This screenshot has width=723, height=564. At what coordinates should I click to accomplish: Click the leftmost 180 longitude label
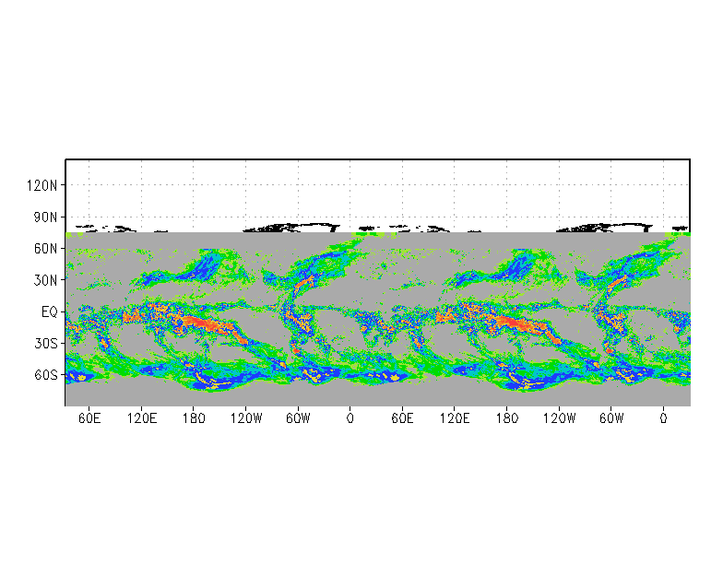194,418
